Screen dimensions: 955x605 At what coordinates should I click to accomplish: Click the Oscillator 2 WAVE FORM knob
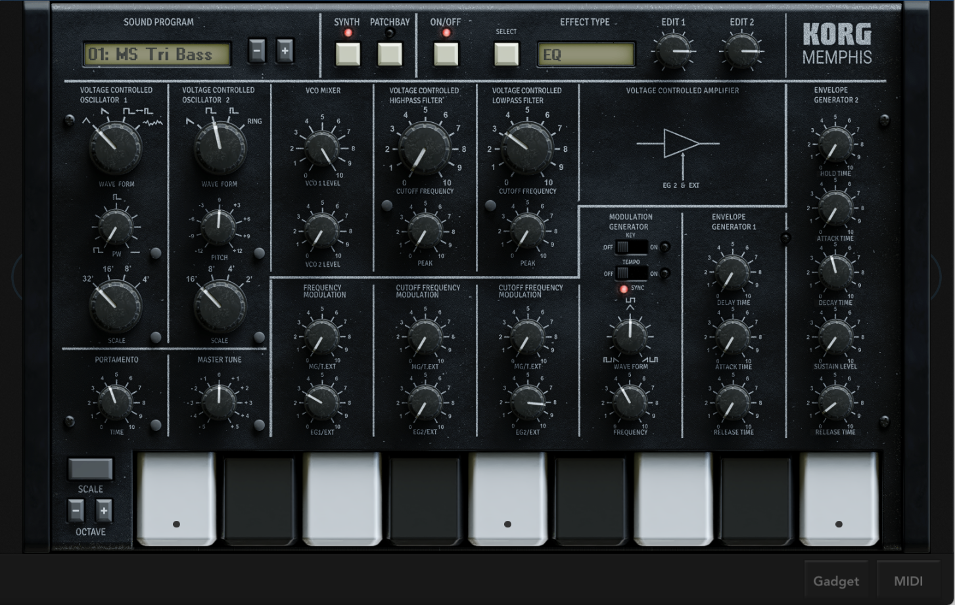tap(220, 147)
